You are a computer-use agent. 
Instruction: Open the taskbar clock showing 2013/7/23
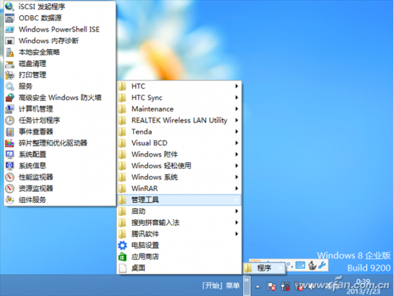coord(363,286)
